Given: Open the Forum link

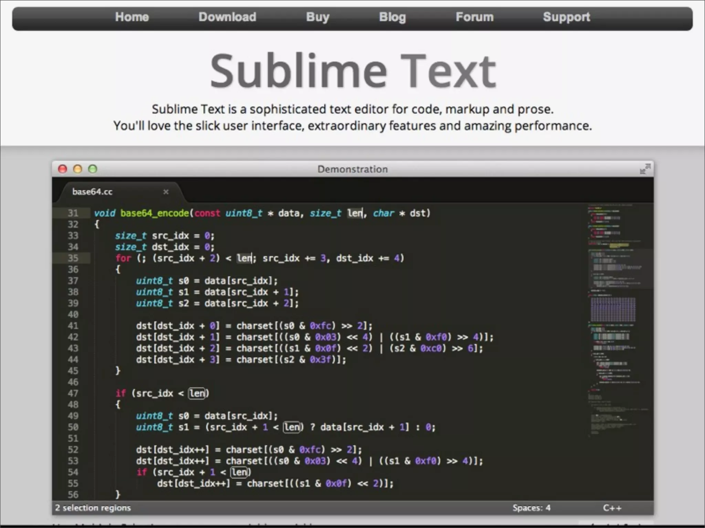Looking at the screenshot, I should click(x=474, y=17).
